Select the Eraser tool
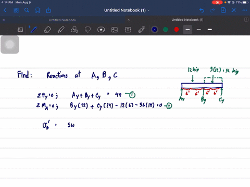The width and height of the screenshot is (250, 187). pos(47,30)
